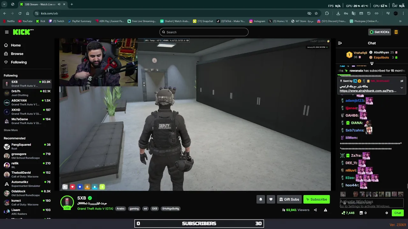Hide the pinned chat message

coord(402,81)
